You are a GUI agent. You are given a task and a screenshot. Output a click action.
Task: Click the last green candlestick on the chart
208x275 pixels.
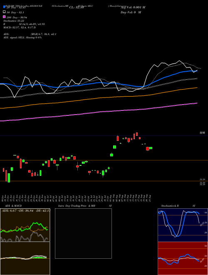(151, 148)
